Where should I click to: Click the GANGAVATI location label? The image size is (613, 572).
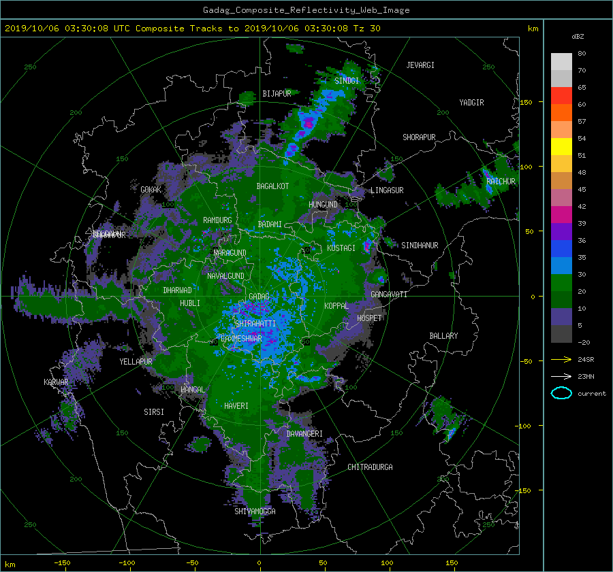point(389,295)
